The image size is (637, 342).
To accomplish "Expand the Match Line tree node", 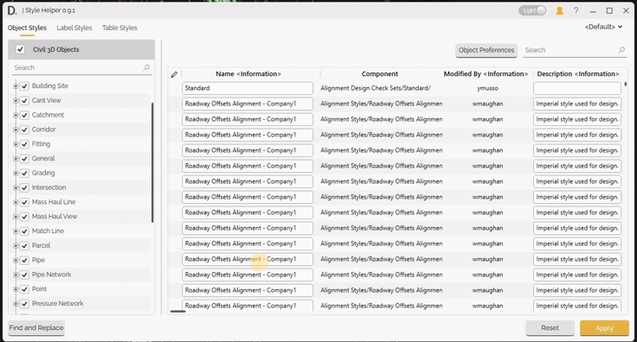I will tap(16, 231).
